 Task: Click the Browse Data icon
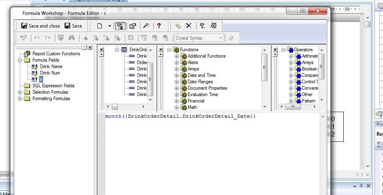(x=61, y=38)
